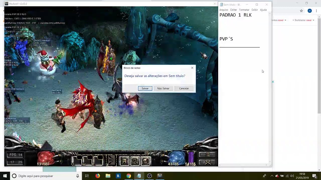Open the character castle-icon button in game
321x180 pixels.
tap(124, 161)
